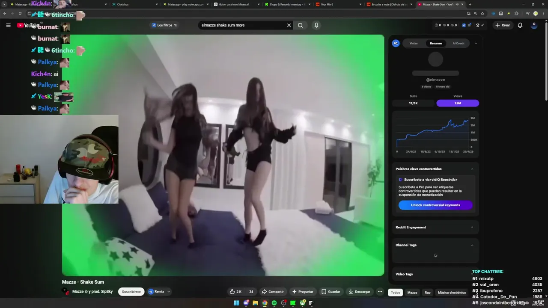
Task: Reload the page in browser toolbar
Action: pyautogui.click(x=20, y=13)
